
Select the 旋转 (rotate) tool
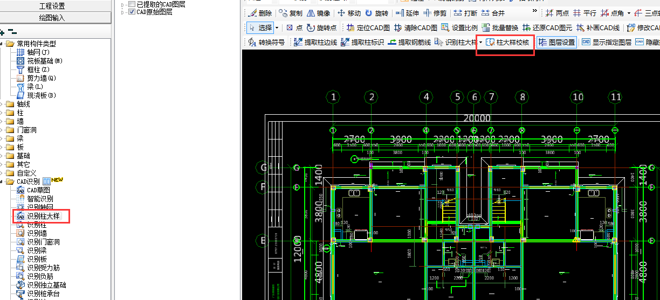tap(376, 13)
